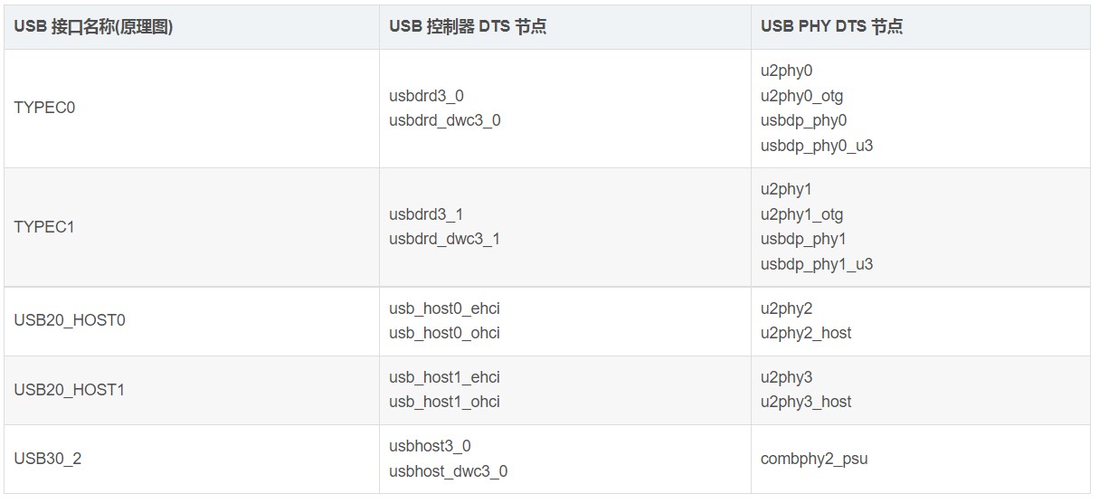The image size is (1099, 503).
Task: Click the usbdrd3_0 controller node text
Action: [x=427, y=96]
